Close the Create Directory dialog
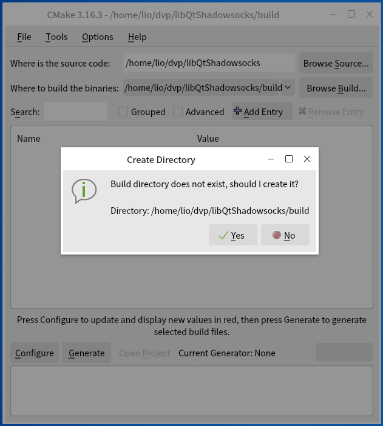383x426 pixels. pyautogui.click(x=307, y=159)
